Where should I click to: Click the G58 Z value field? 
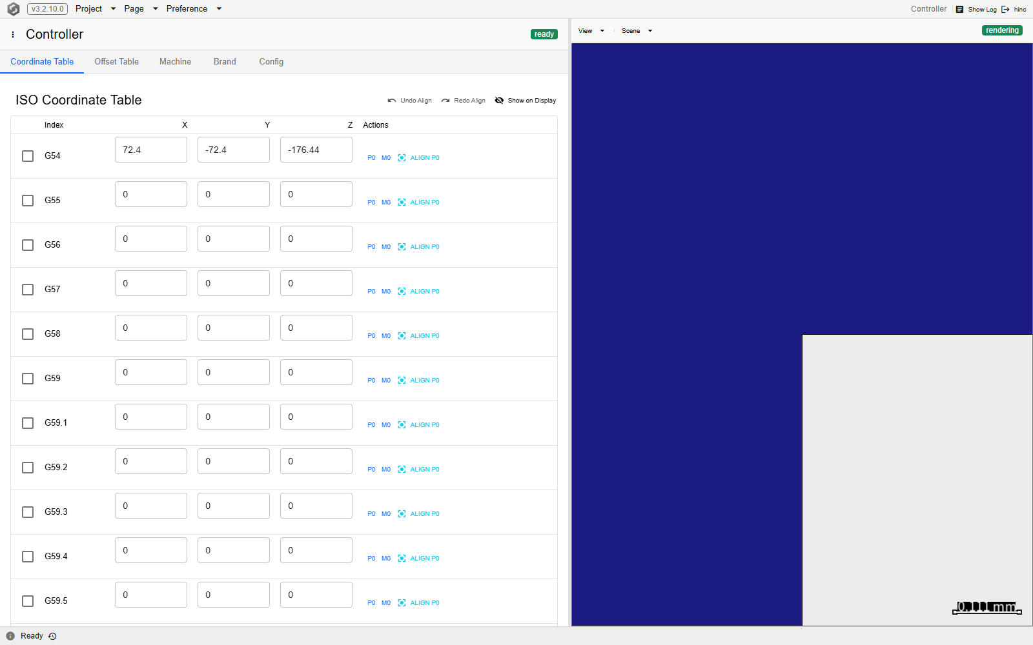[x=316, y=328]
